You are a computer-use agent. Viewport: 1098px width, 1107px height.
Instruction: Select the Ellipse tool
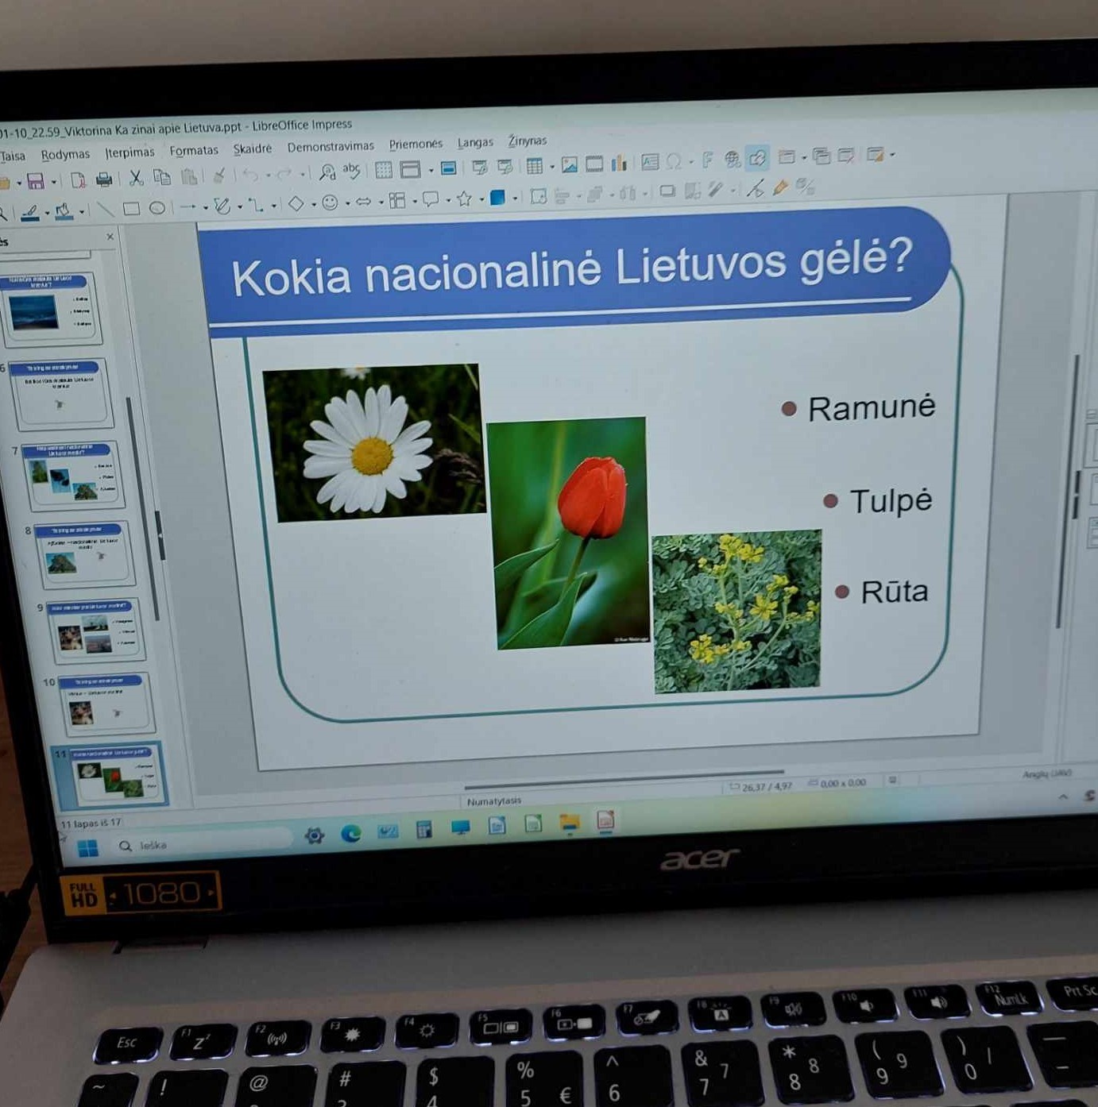coord(157,208)
